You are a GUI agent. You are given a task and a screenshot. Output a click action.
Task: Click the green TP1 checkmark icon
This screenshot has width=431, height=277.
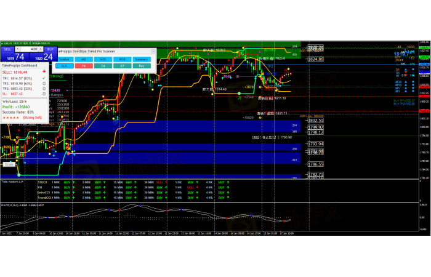tap(43, 78)
